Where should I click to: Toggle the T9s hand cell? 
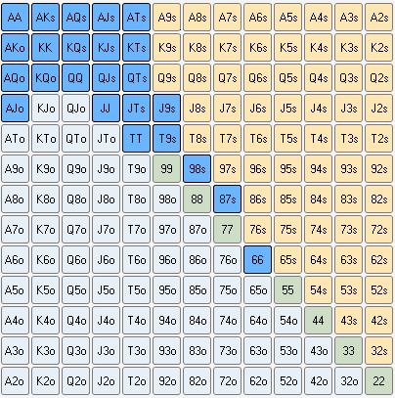[x=166, y=139]
